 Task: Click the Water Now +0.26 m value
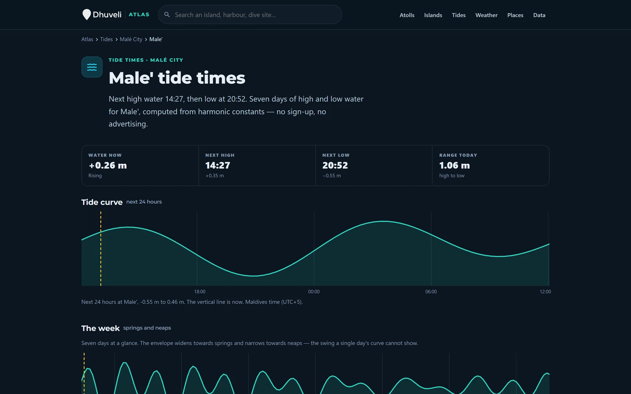point(108,165)
